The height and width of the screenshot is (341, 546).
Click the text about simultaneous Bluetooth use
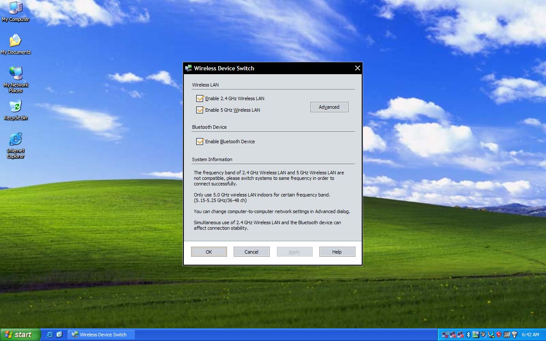tap(267, 225)
